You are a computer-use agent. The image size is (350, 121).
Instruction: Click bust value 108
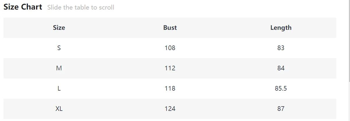click(x=170, y=48)
